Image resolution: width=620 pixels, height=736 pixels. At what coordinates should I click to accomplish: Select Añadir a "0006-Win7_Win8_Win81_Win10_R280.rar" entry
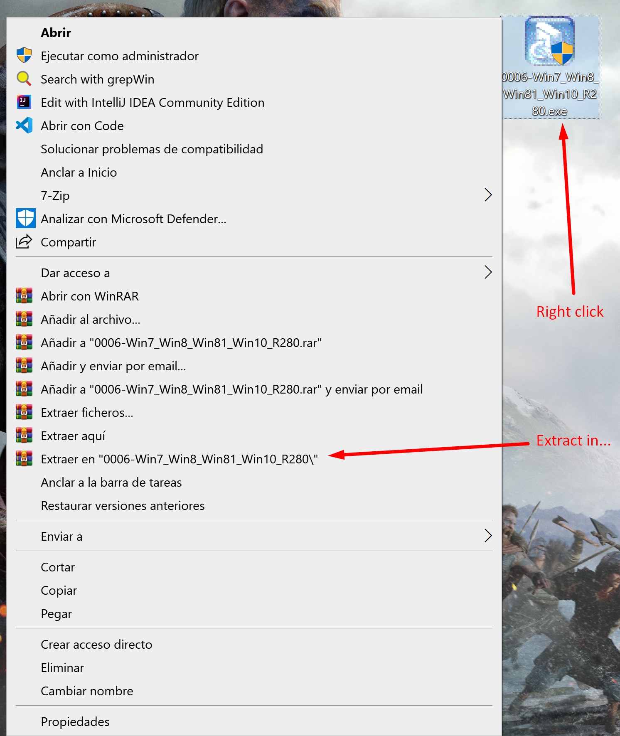(x=254, y=342)
